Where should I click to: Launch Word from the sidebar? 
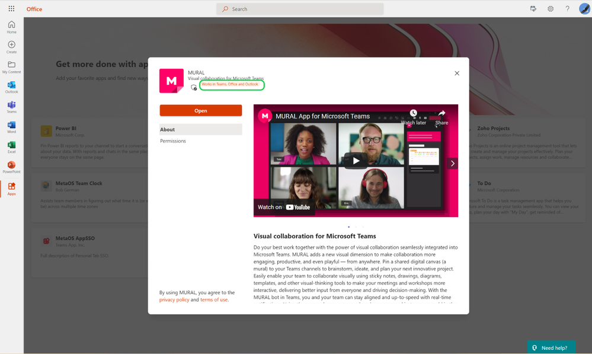click(x=12, y=127)
